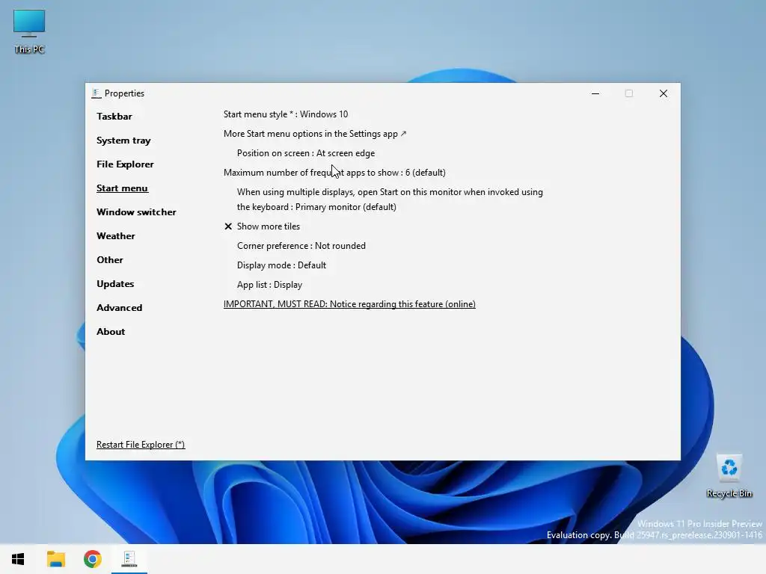Change Start menu style from Windows 10
Image resolution: width=766 pixels, height=574 pixels.
click(x=286, y=114)
